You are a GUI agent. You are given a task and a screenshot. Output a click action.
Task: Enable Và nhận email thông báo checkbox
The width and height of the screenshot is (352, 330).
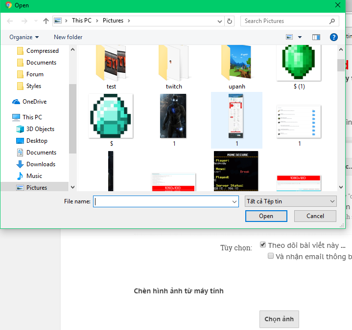click(271, 256)
